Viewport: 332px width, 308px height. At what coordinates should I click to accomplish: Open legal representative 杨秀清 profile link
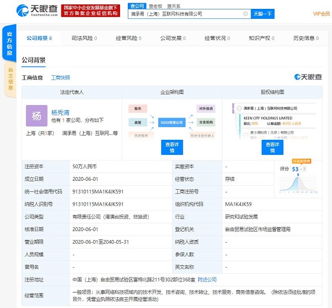tap(60, 112)
